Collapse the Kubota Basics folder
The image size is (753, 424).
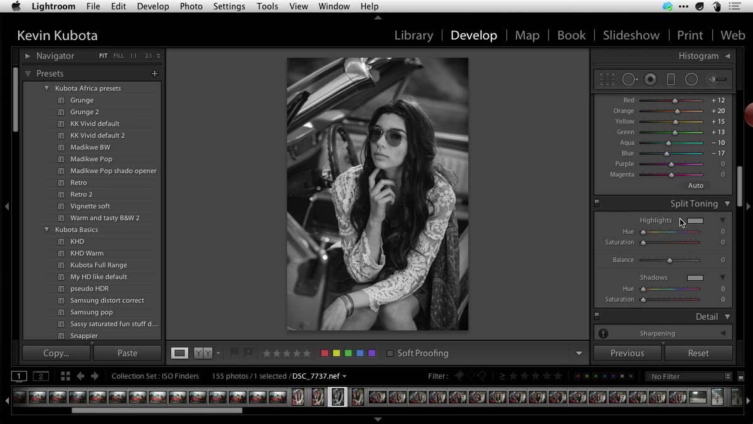tap(46, 230)
